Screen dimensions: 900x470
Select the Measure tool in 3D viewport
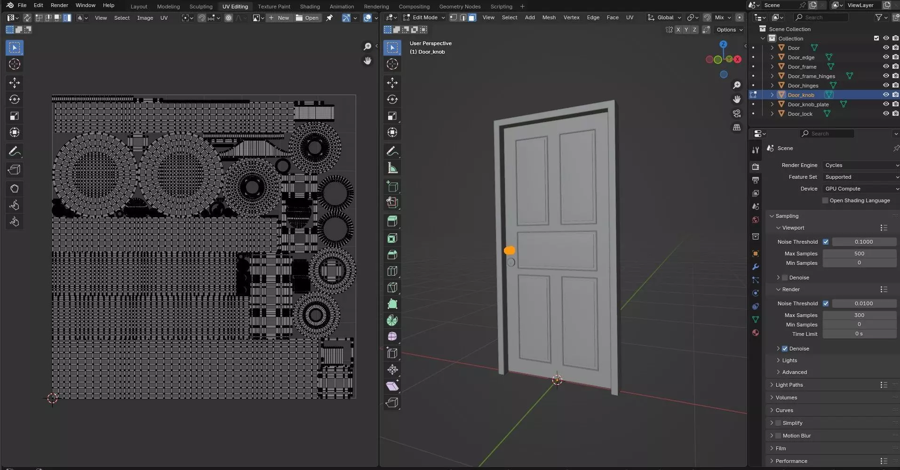392,167
